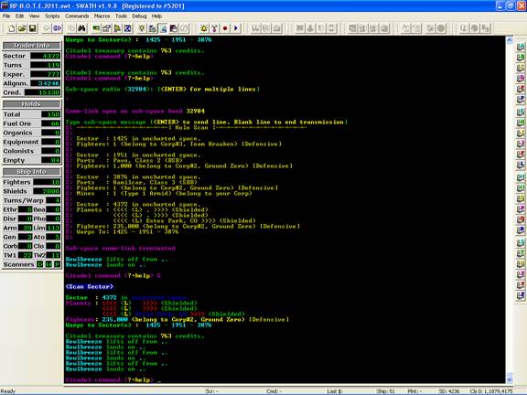Open the Tools menu

[x=121, y=16]
